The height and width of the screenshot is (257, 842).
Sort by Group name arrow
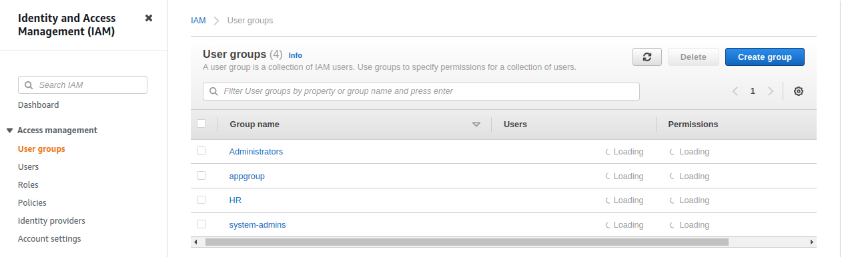pos(476,125)
